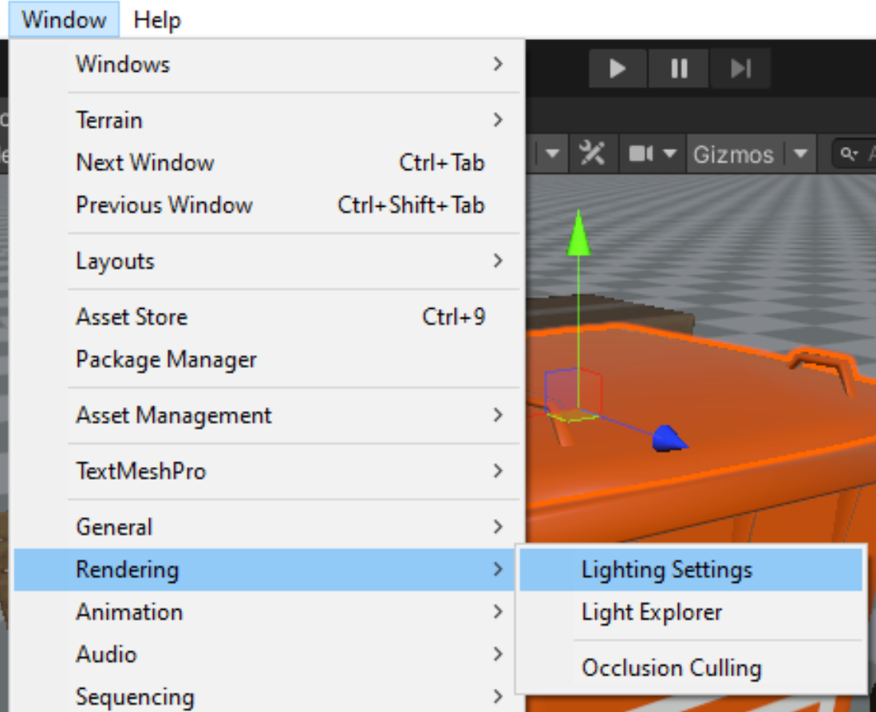Open the scene tools wrench icon

(x=592, y=153)
